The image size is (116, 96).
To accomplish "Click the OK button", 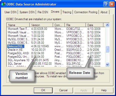I will (x=43, y=90).
